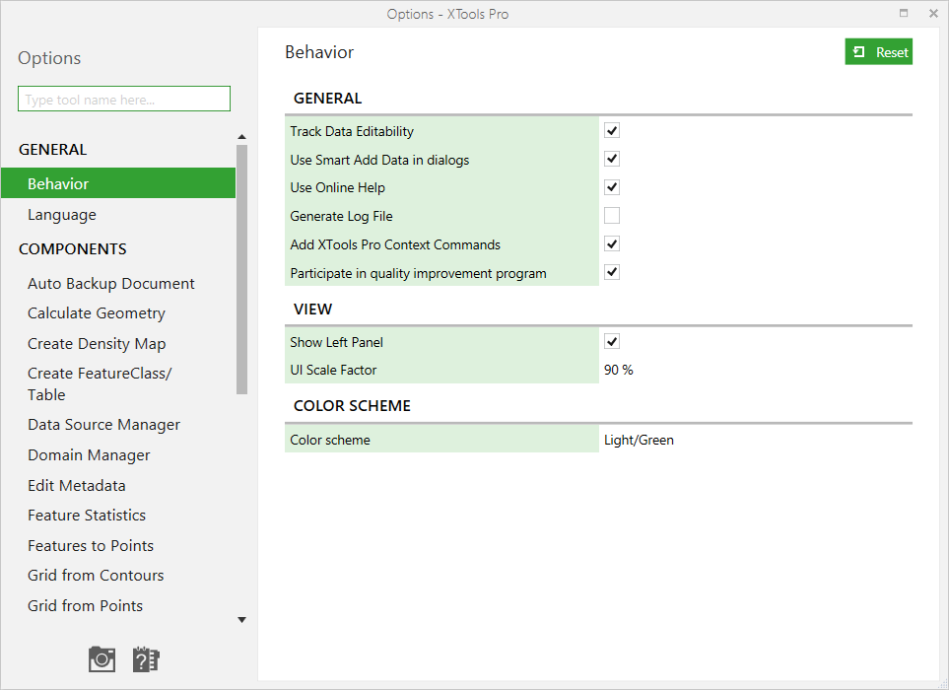Toggle Track Data Editability checkbox
Screen dimensions: 949x690
[x=612, y=131]
